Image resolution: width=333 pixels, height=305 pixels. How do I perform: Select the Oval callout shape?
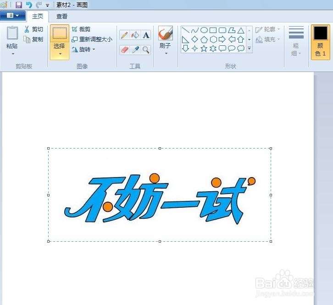(232, 49)
